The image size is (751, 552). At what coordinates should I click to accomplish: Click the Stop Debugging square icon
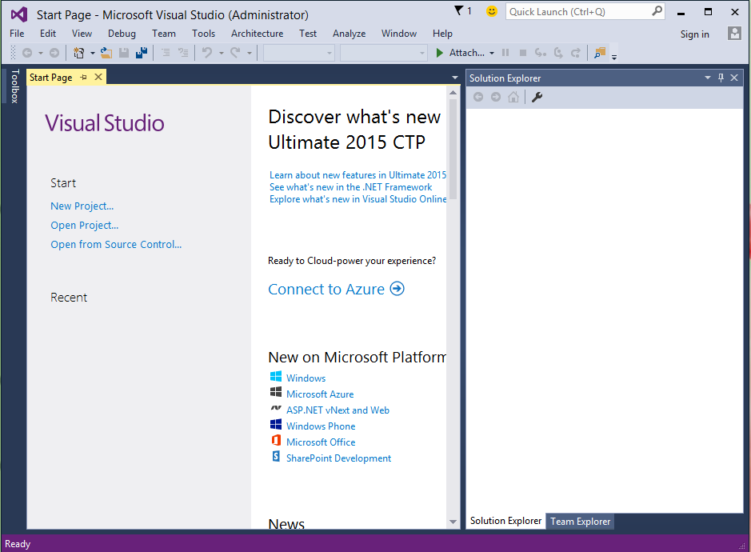(523, 53)
